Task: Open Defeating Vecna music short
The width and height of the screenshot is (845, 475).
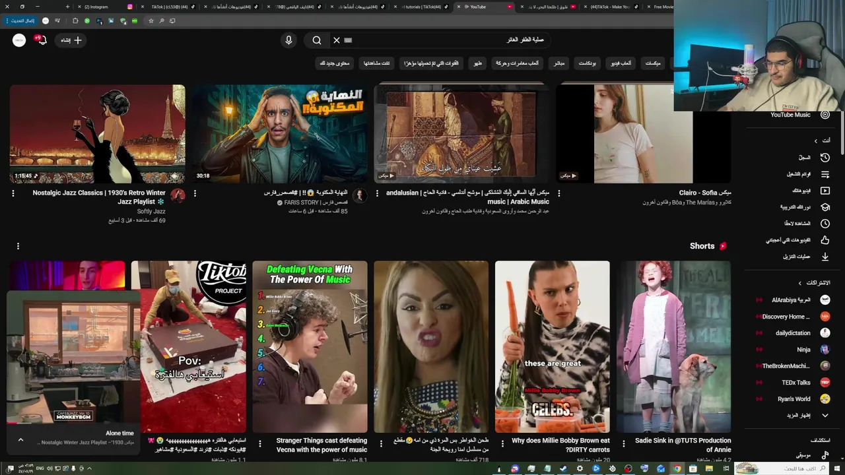Action: click(310, 346)
